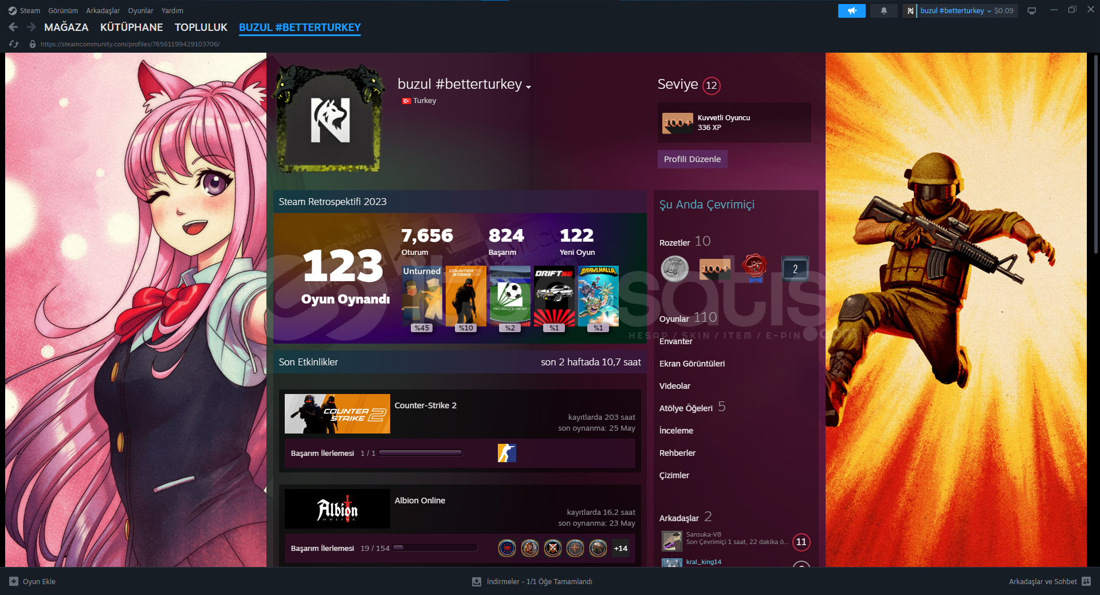This screenshot has height=595, width=1100.
Task: Click the Profili Düzenle button
Action: pos(692,159)
